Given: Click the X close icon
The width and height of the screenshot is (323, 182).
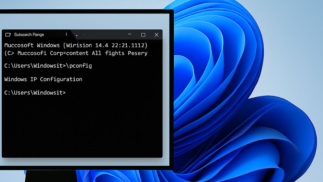Looking at the screenshot, I should (x=157, y=35).
